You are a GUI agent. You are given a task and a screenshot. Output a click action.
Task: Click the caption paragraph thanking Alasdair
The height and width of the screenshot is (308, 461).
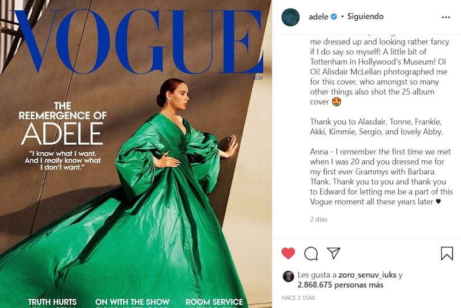(376, 127)
